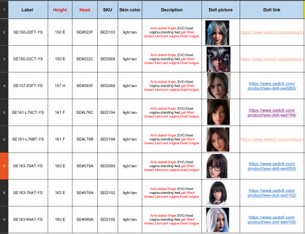305x234 pixels.
Task: Open the sed102 product link
Action: tap(272, 193)
